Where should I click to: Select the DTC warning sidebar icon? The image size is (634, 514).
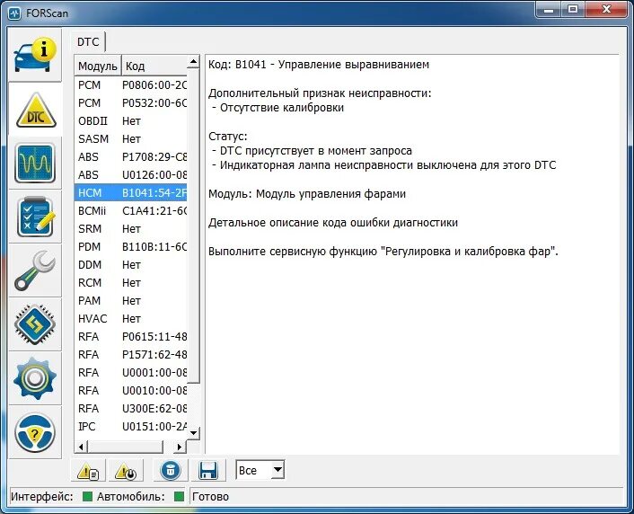pyautogui.click(x=36, y=110)
